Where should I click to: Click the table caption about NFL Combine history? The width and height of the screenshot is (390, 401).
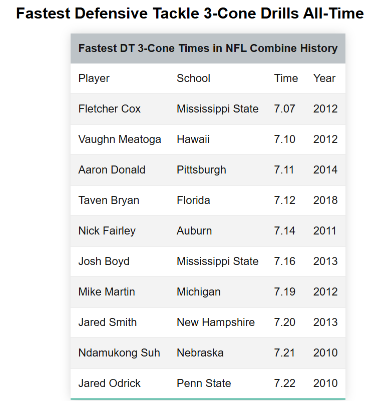(208, 48)
